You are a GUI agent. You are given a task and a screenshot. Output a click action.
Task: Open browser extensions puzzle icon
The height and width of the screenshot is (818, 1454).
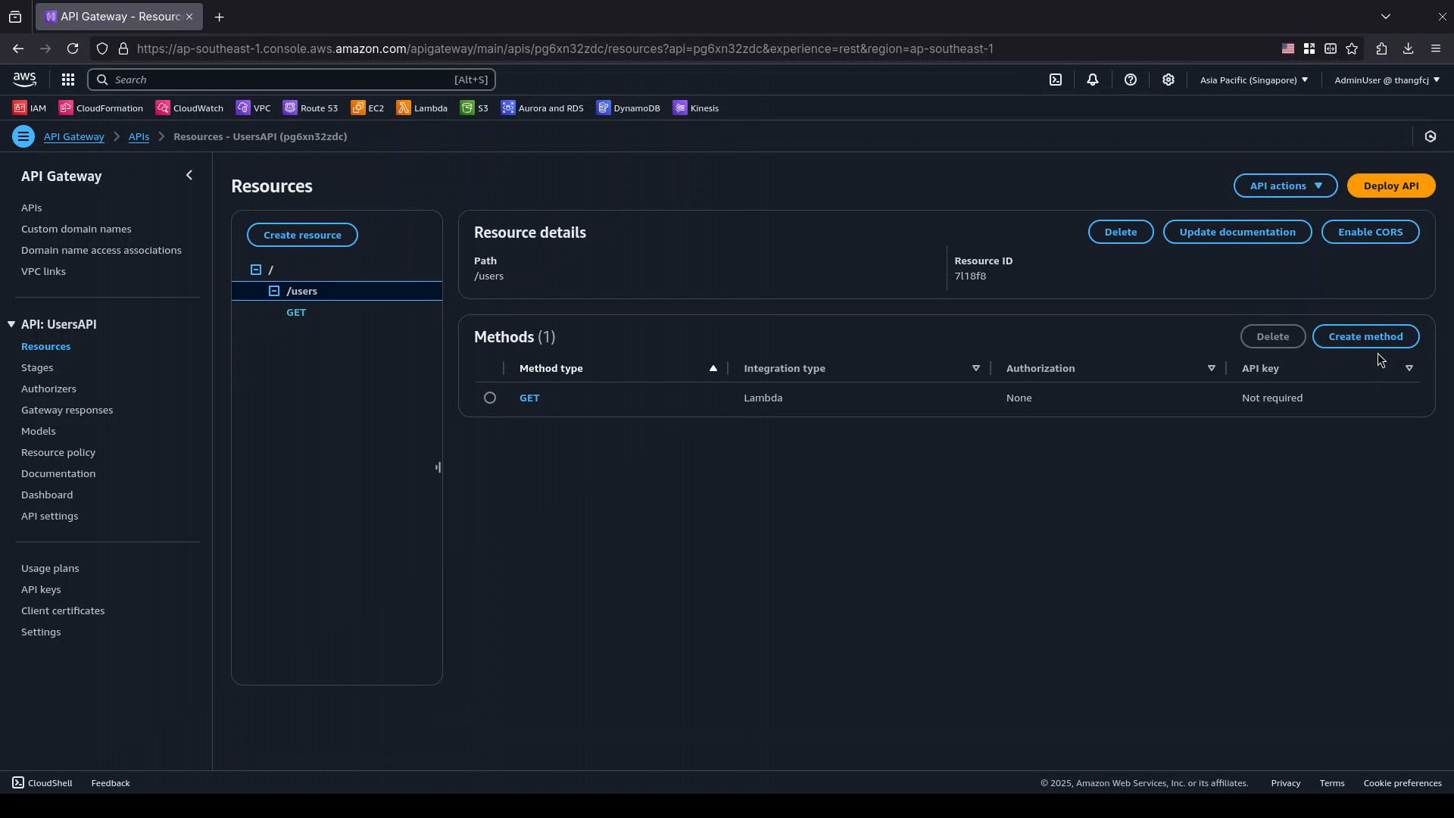click(x=1382, y=48)
